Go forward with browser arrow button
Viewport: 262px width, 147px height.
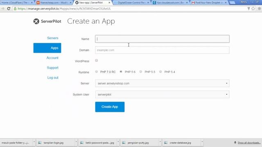(3, 9)
